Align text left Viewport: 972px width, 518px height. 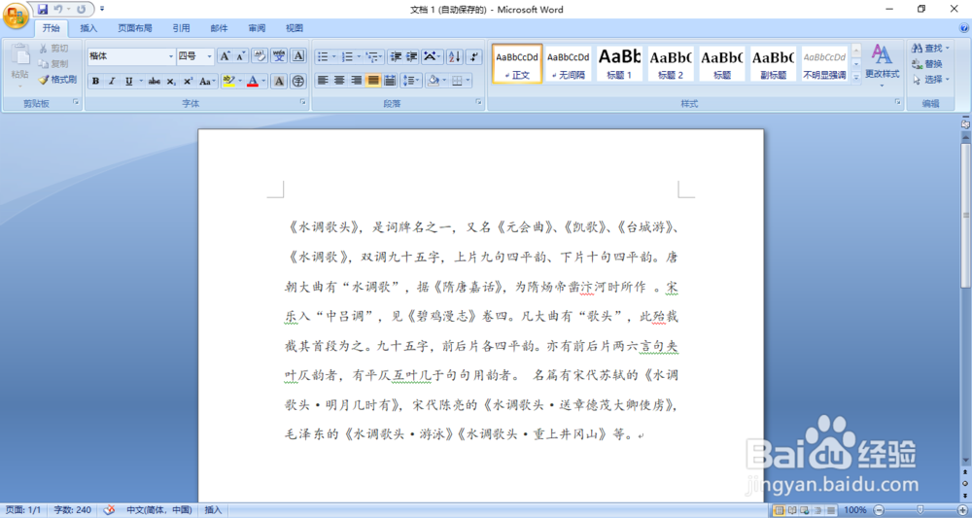(323, 80)
